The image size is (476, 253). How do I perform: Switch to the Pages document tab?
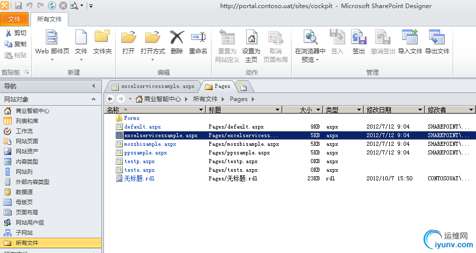click(218, 86)
